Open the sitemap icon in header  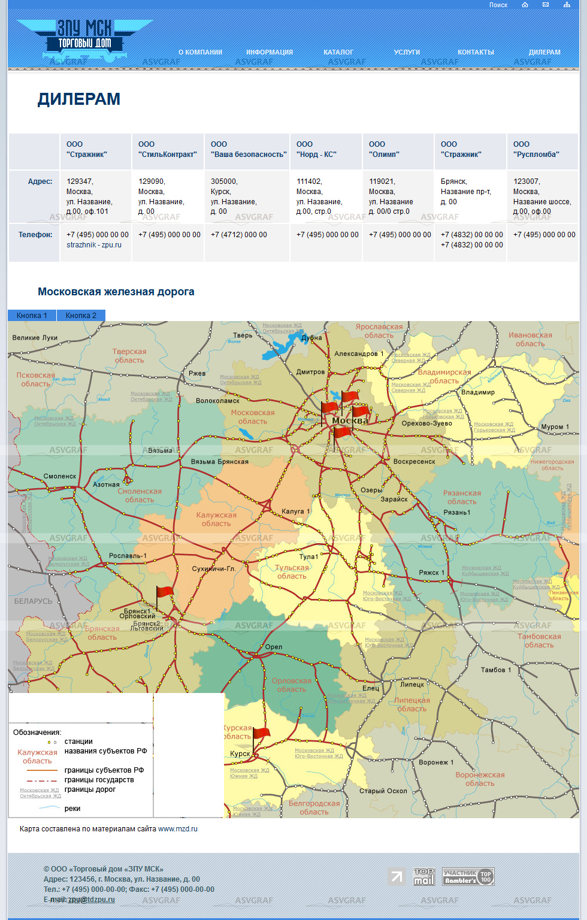coord(567,5)
